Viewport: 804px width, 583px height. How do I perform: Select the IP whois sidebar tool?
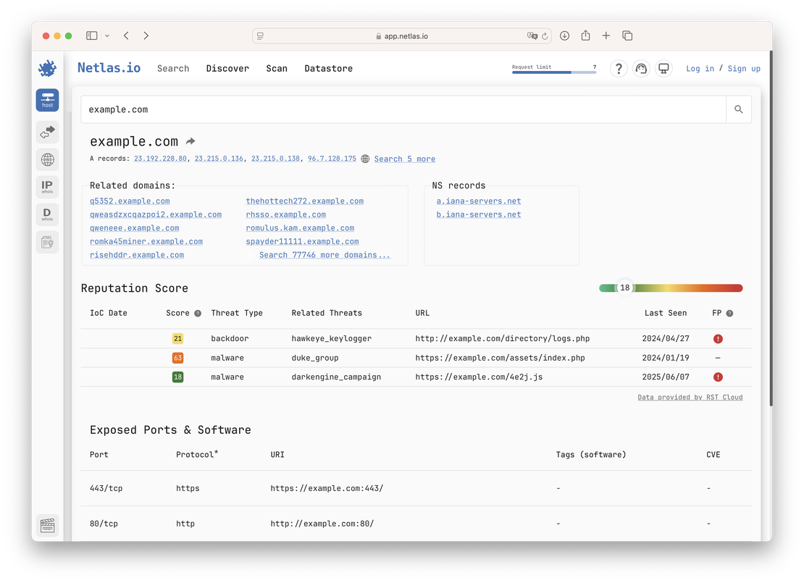46,186
